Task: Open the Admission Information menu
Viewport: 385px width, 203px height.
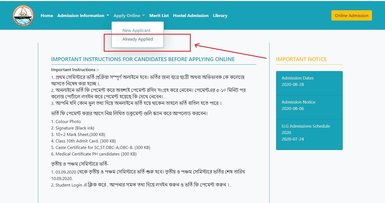Action: (81, 16)
